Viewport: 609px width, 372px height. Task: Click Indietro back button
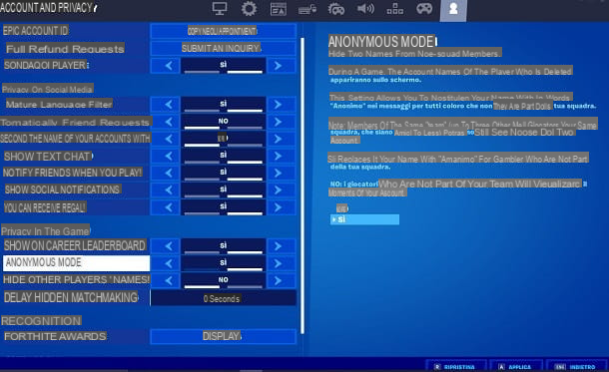(576, 367)
